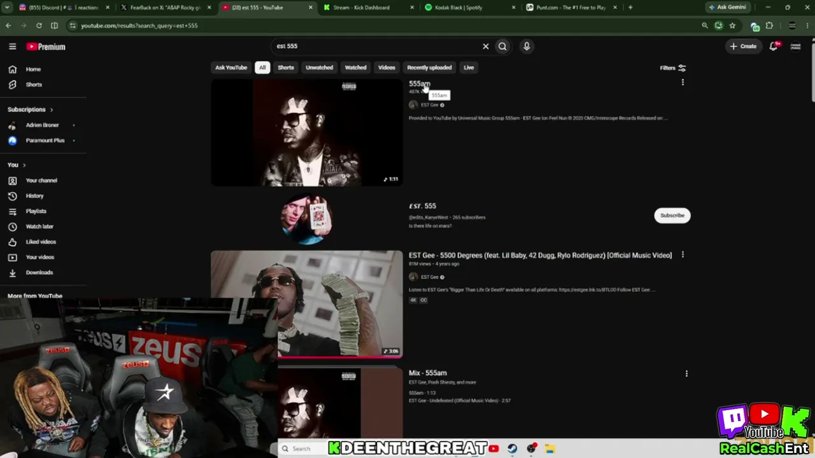Open the Create menu
The width and height of the screenshot is (815, 458).
pos(743,46)
